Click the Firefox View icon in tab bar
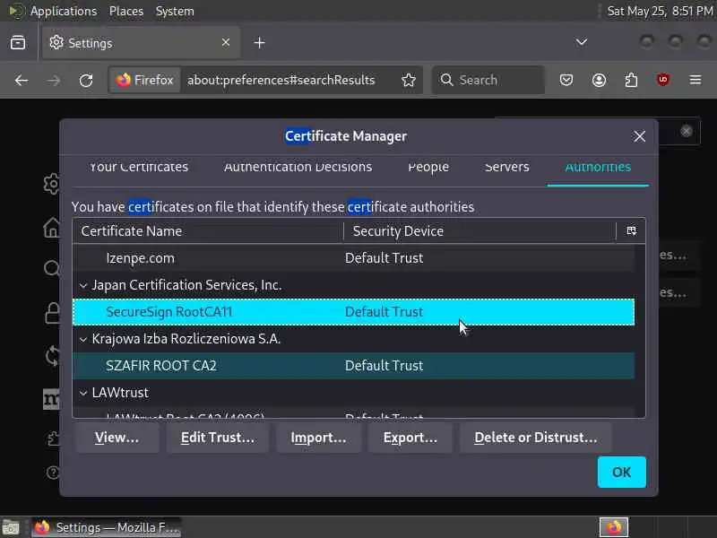Viewport: 717px width, 538px height. (x=18, y=43)
